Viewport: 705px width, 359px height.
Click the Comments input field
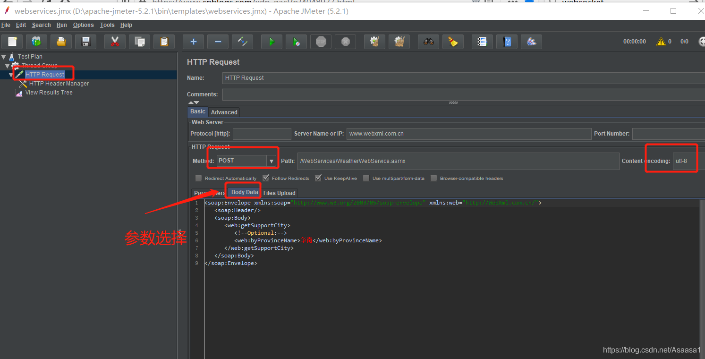pos(463,94)
